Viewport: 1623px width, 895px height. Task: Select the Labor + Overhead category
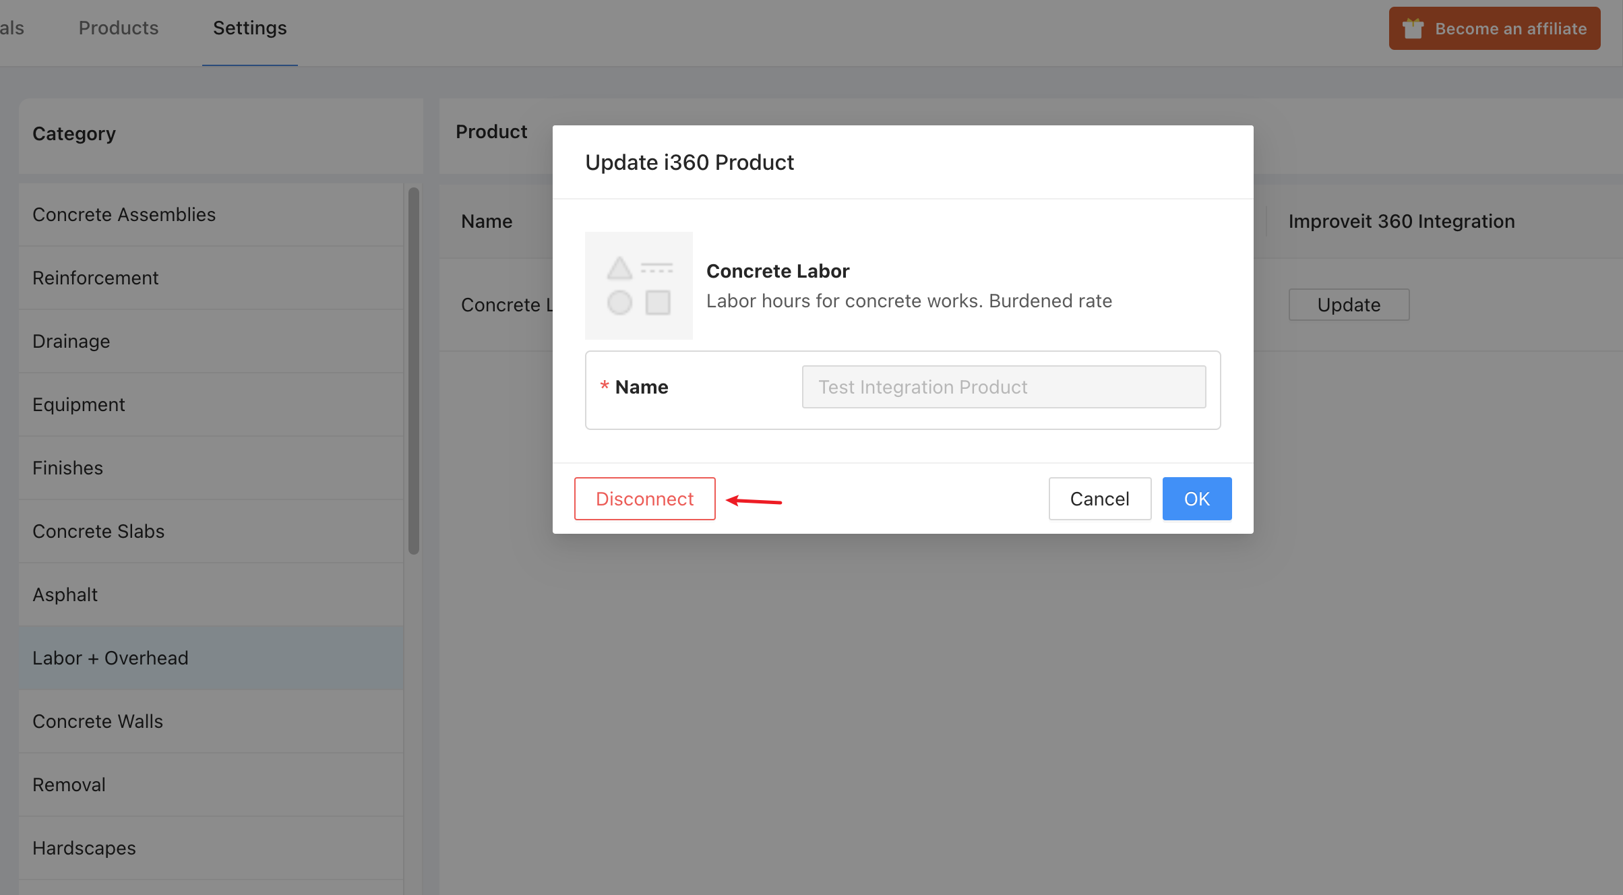[x=211, y=658]
